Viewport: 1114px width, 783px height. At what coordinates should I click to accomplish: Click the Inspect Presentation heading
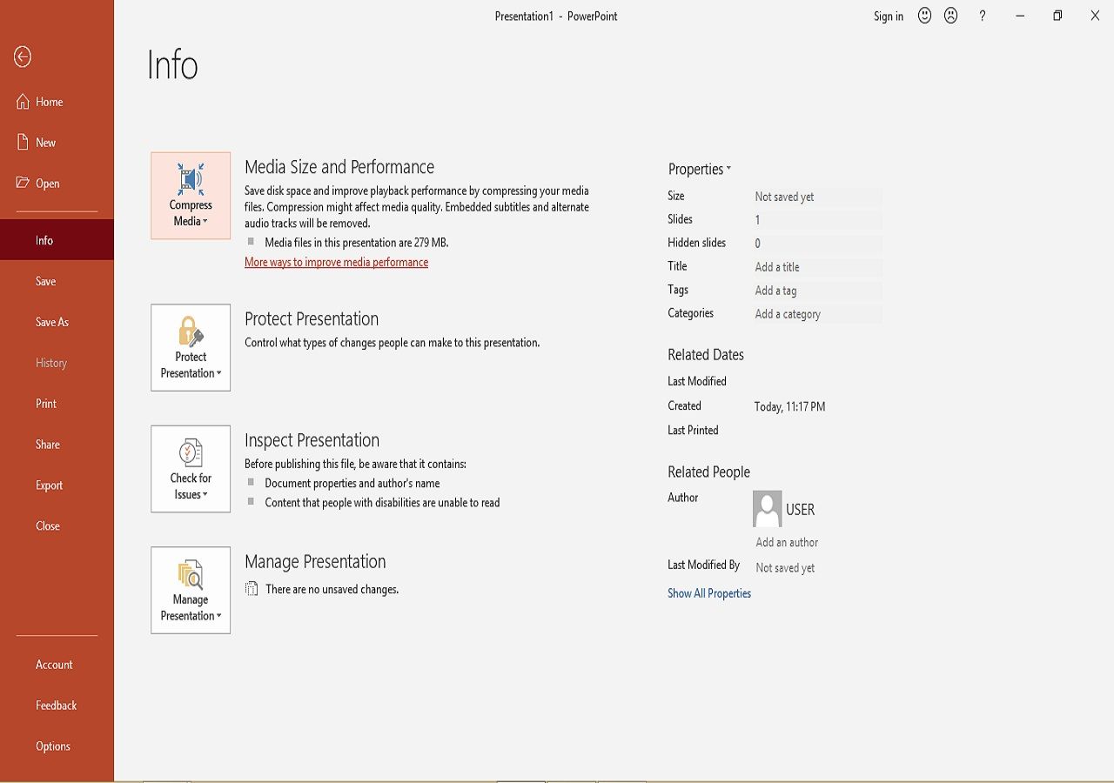(x=312, y=440)
